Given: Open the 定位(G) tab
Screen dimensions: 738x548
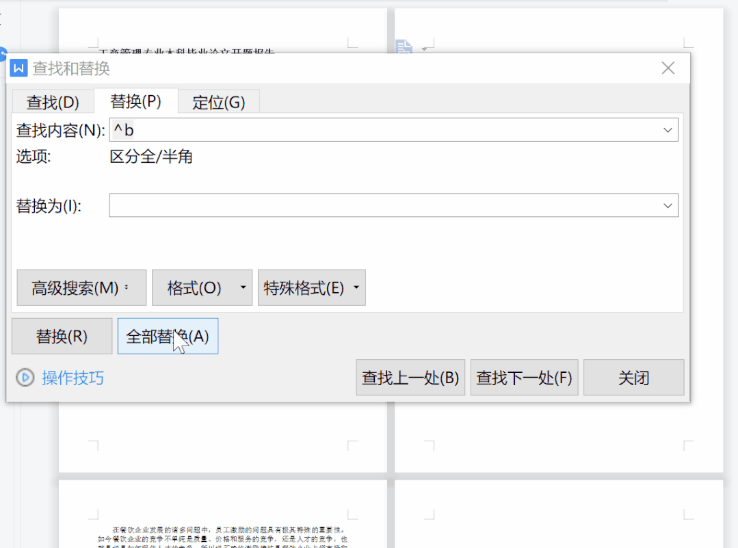Looking at the screenshot, I should tap(218, 103).
